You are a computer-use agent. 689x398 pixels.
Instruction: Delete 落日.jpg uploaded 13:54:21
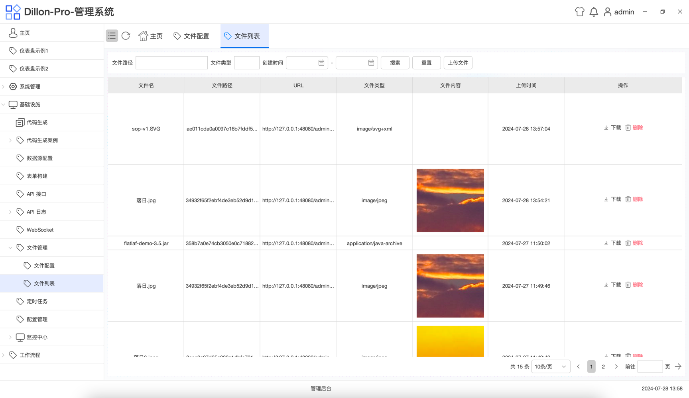pos(634,199)
